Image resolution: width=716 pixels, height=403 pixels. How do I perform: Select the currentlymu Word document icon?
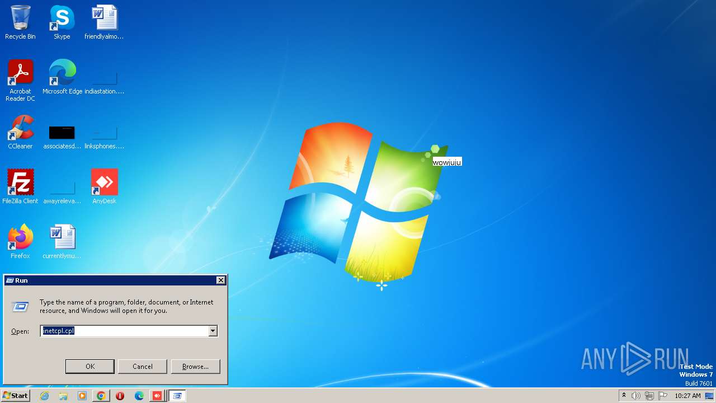coord(62,242)
